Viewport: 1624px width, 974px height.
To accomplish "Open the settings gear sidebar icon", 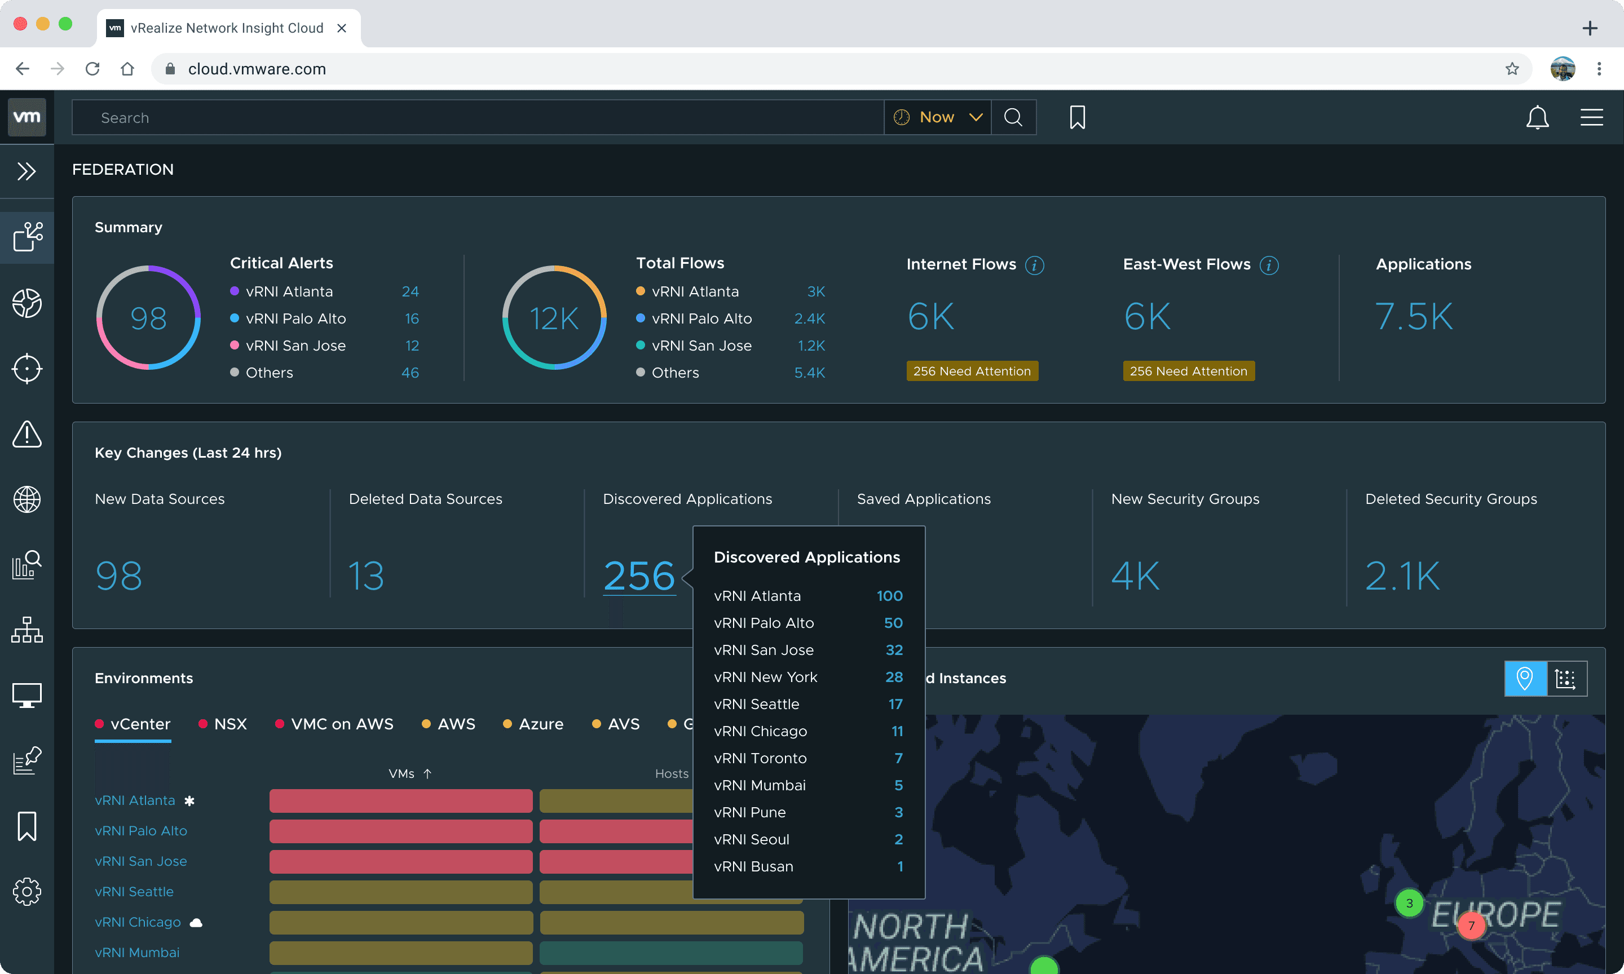I will pos(27,891).
